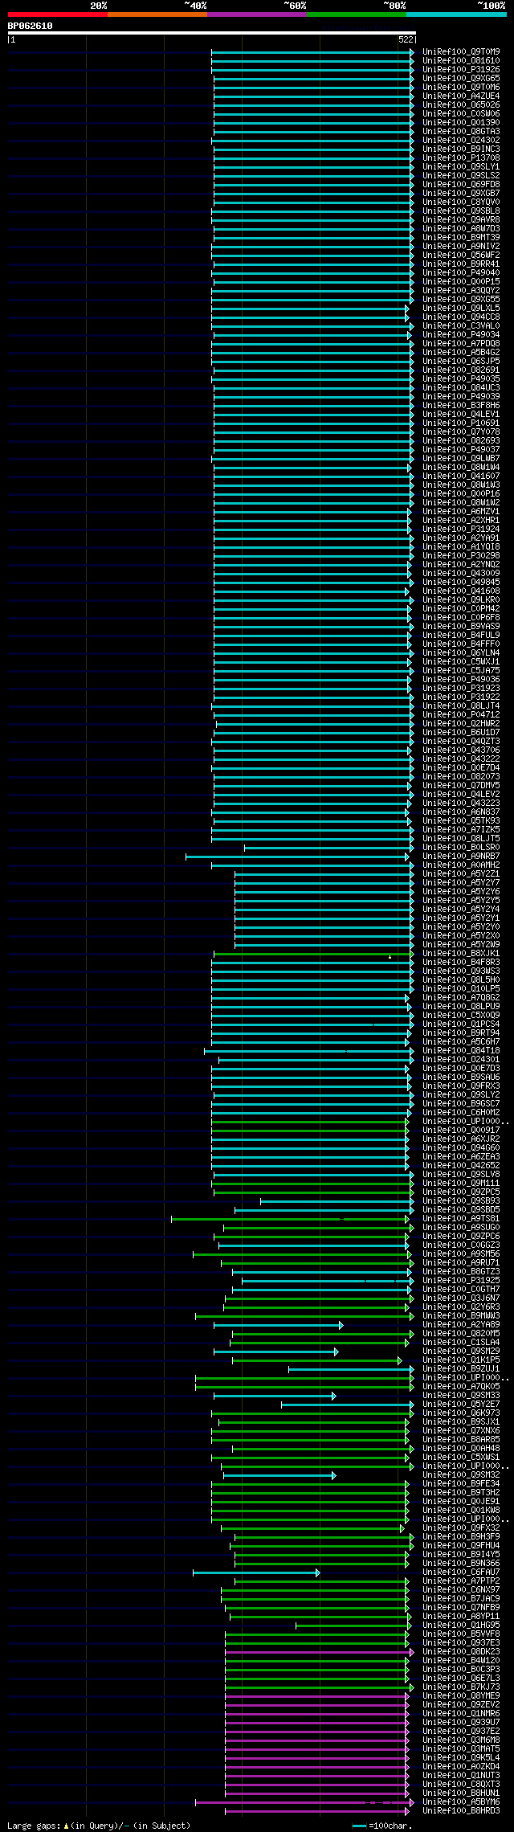Select the UniRef100_Q00917 label
Screen dimensions: 514x1832
(x=461, y=1131)
